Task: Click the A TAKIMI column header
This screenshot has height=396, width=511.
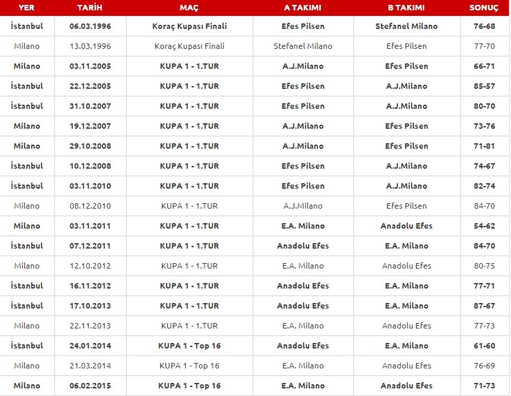Action: [x=303, y=8]
